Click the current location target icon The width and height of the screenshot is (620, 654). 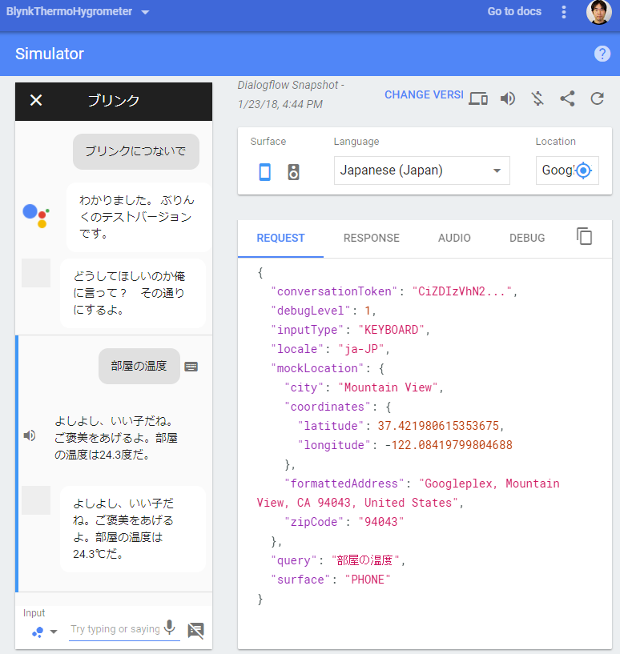[x=584, y=171]
